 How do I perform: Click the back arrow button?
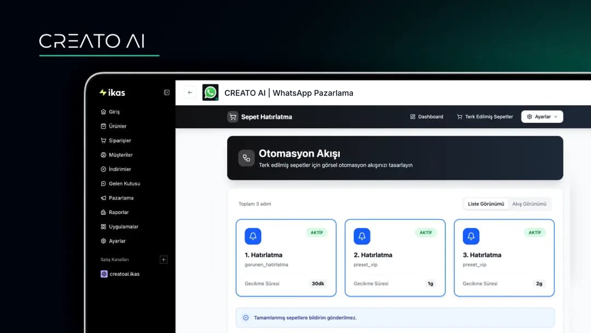click(x=190, y=93)
